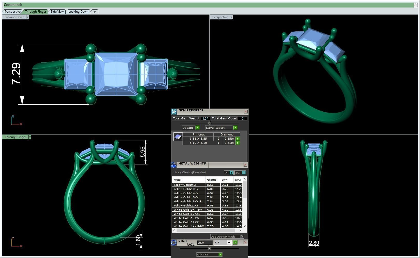Open the ring size 6.5 dropdown
Viewport: 420px width, 258px height.
point(229,243)
